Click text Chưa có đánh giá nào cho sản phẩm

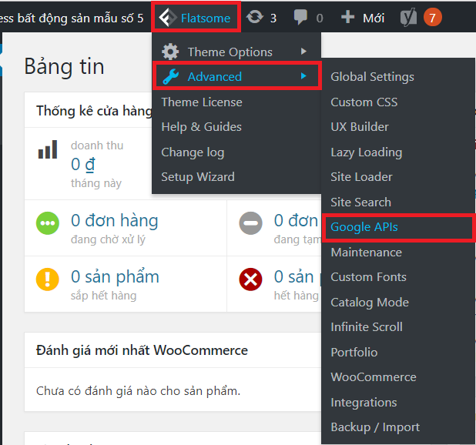[138, 391]
